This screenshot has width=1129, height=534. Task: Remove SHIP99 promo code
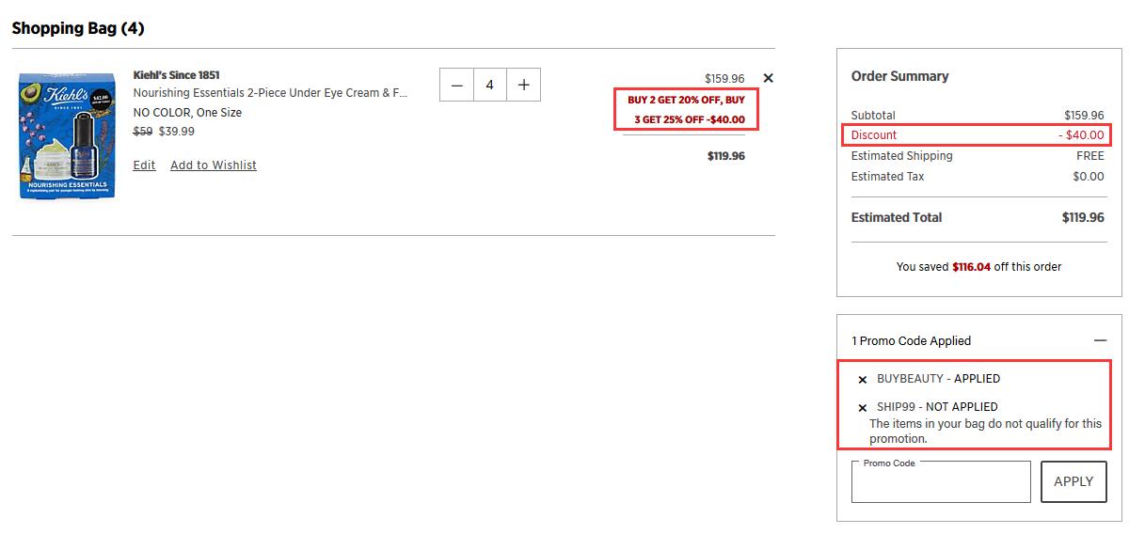tap(863, 408)
